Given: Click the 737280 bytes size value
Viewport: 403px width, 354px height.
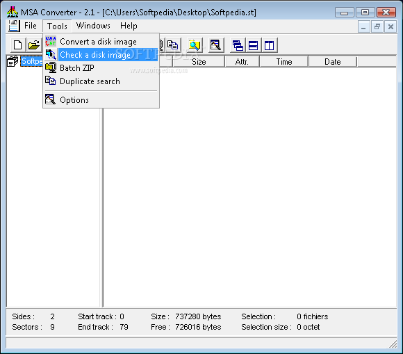Looking at the screenshot, I should point(198,316).
